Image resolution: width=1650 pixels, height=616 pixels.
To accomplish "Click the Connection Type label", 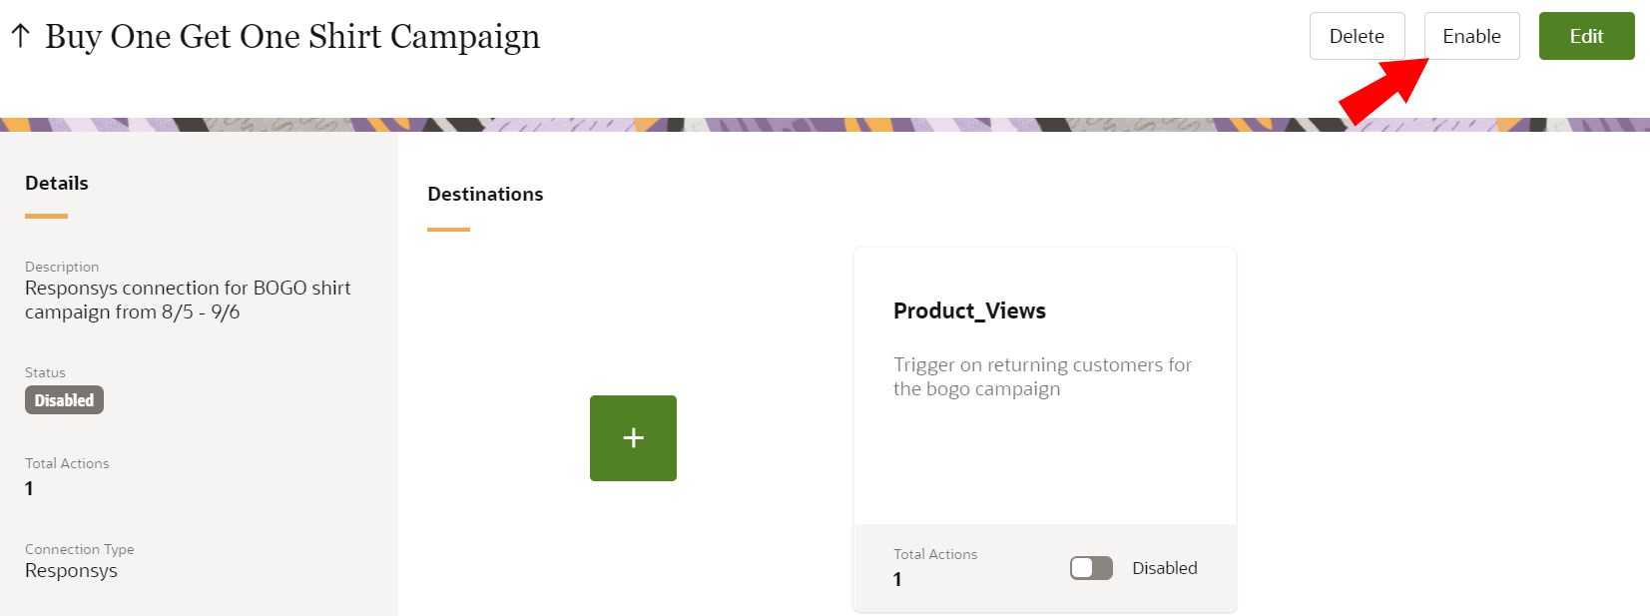I will pos(79,549).
